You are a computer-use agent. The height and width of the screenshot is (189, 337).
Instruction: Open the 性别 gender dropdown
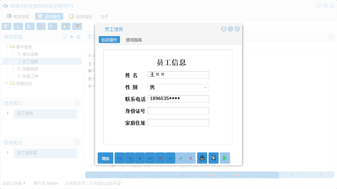205,88
